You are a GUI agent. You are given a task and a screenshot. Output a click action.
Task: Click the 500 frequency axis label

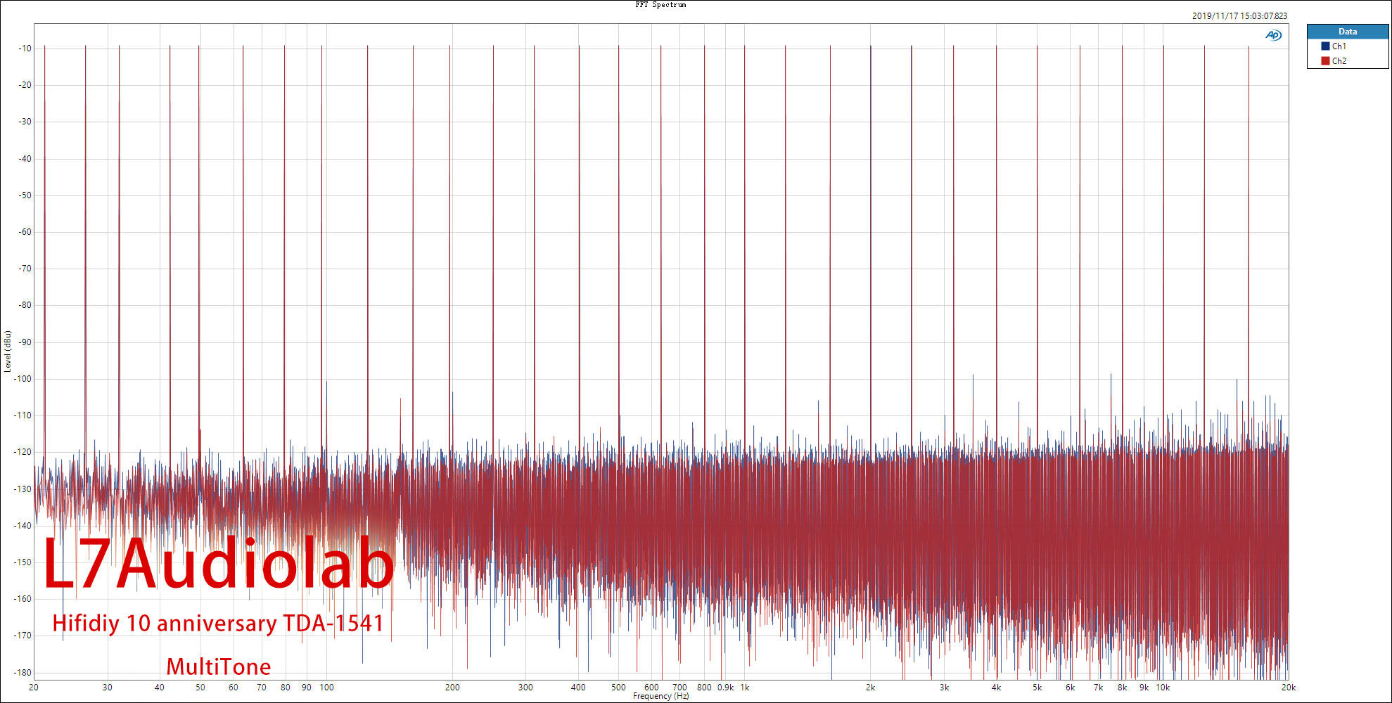[x=618, y=688]
